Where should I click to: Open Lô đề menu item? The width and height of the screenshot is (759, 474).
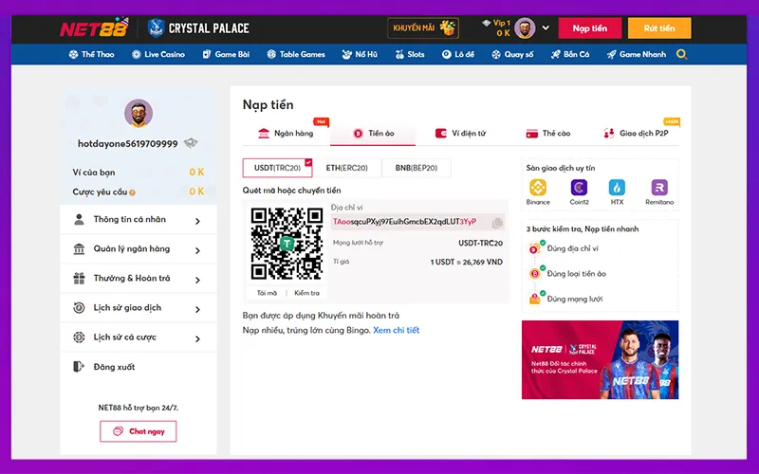(458, 54)
